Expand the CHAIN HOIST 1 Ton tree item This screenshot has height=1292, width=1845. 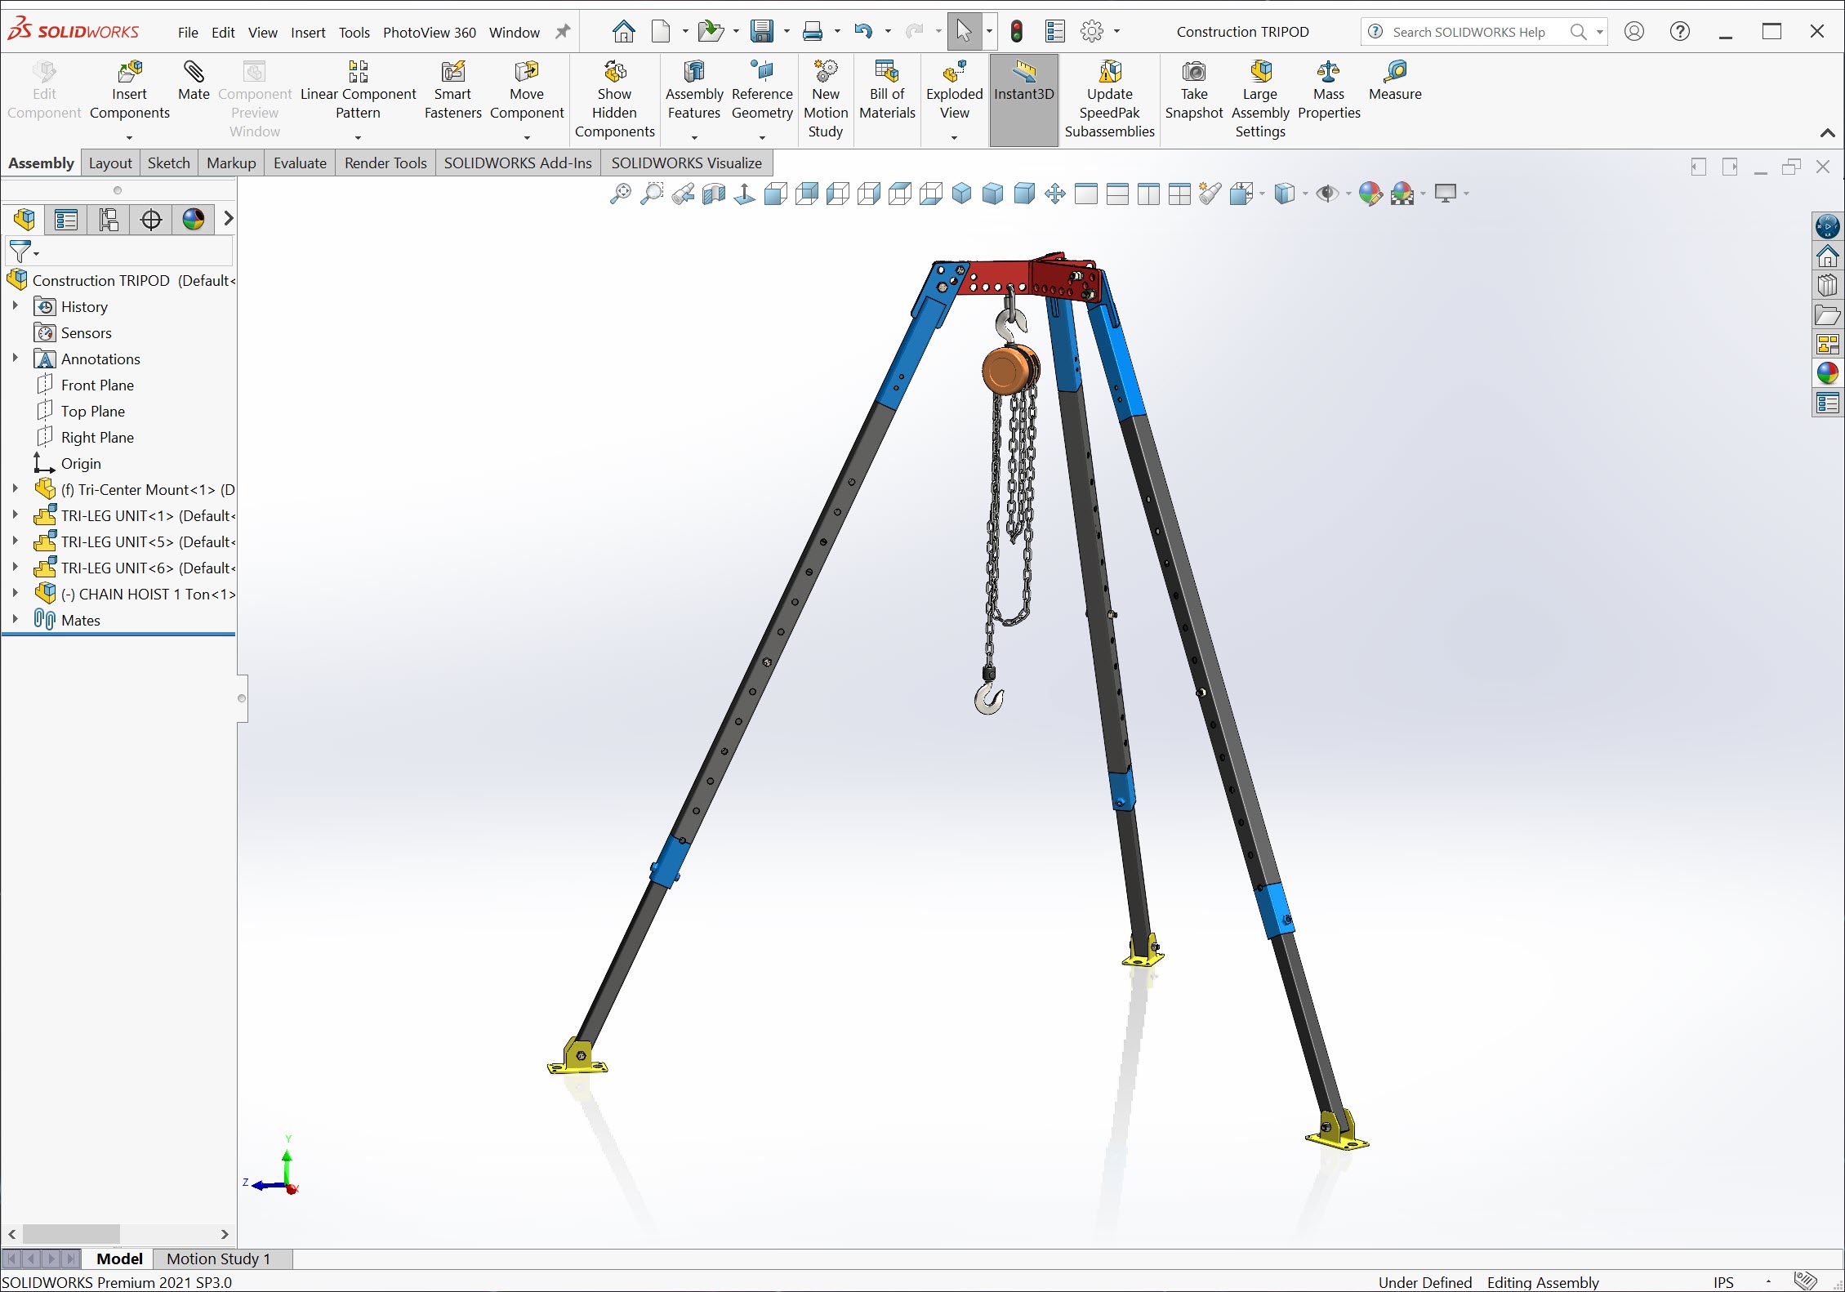coord(16,594)
